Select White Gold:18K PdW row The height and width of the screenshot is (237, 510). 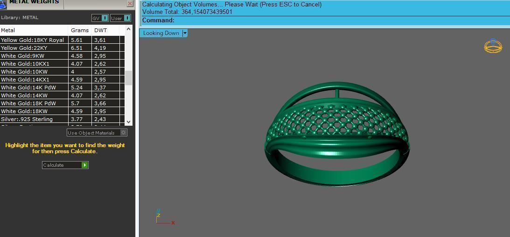[62, 103]
